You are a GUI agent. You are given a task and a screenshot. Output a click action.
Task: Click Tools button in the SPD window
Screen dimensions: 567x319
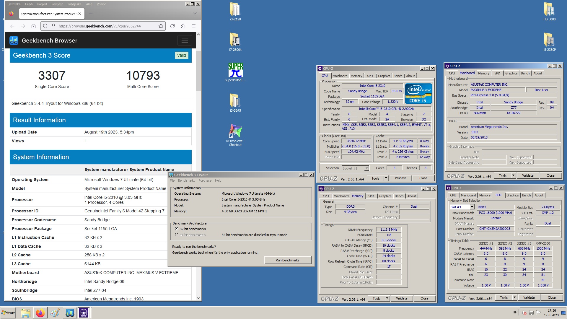[504, 297]
